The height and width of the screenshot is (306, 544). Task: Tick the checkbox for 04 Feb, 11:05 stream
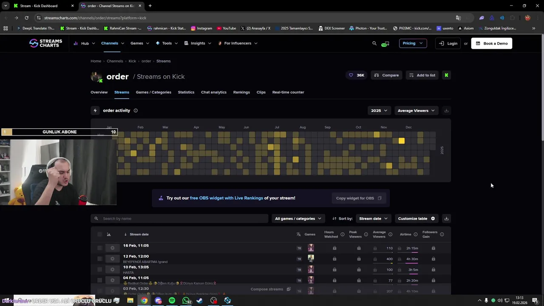pyautogui.click(x=99, y=280)
